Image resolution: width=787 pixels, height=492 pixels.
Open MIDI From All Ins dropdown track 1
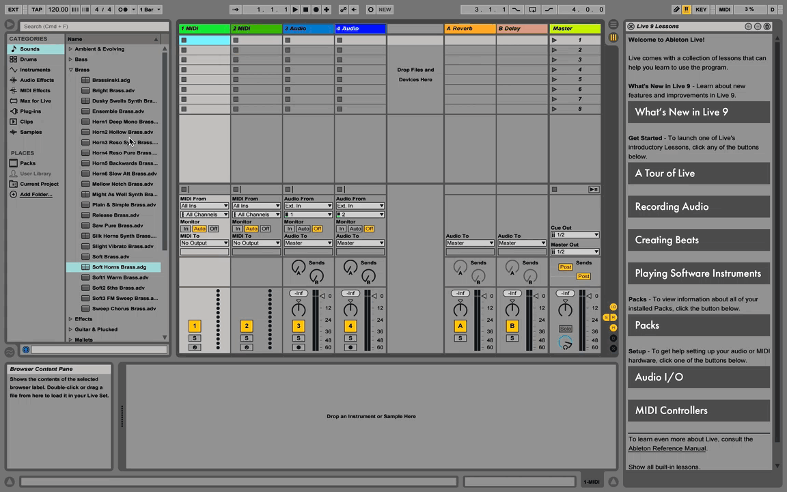204,206
